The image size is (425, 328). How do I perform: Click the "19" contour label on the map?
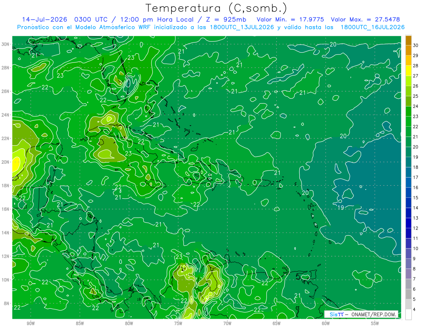[341, 207]
